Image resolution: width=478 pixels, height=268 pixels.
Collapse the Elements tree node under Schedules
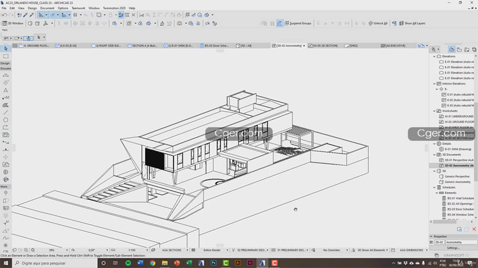pyautogui.click(x=437, y=193)
